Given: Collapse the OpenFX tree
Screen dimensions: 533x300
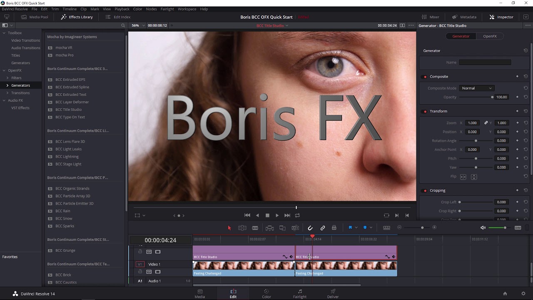Looking at the screenshot, I should click(4, 70).
